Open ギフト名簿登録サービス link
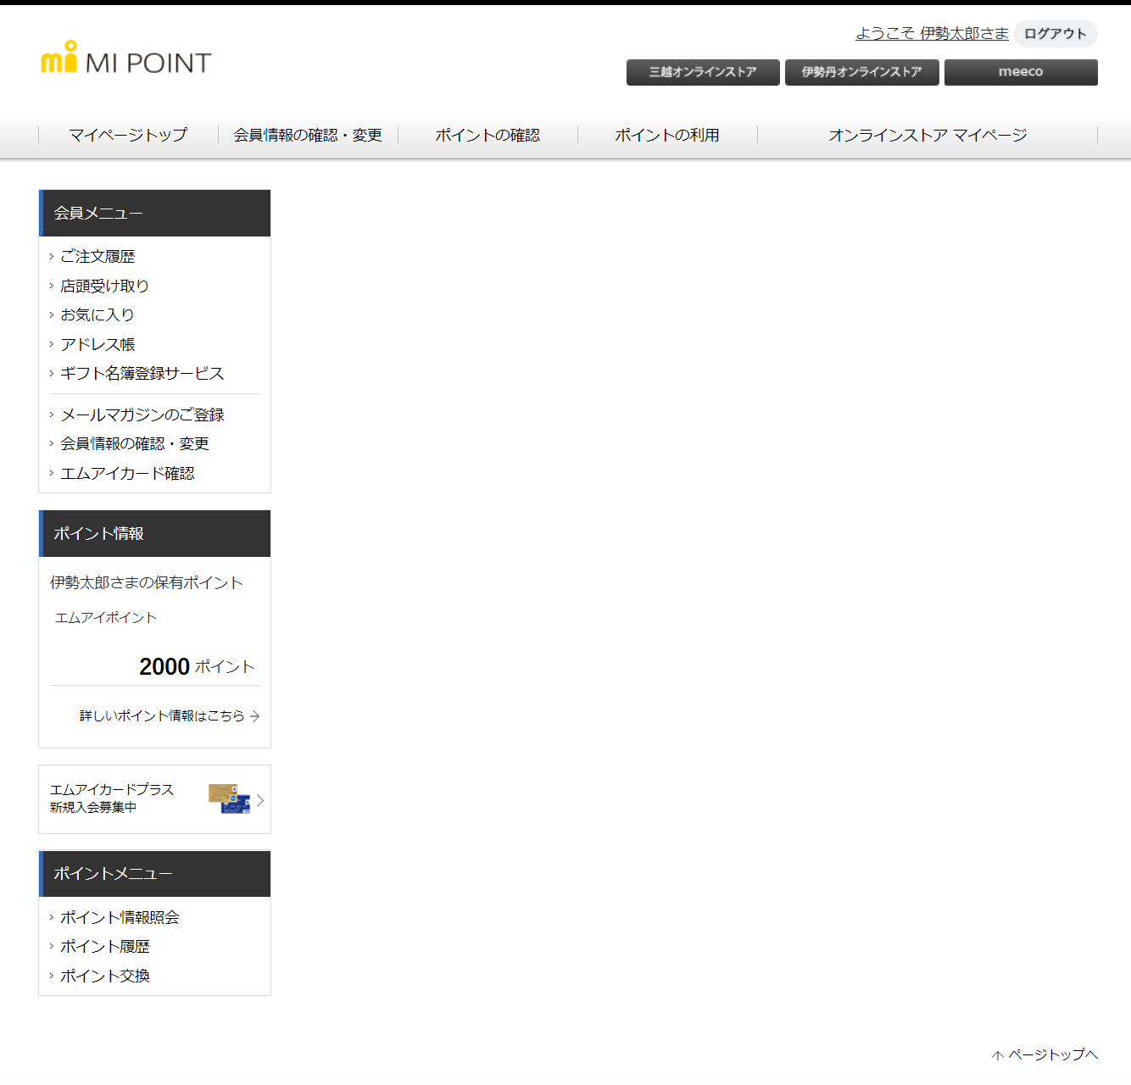This screenshot has height=1085, width=1131. coord(142,373)
